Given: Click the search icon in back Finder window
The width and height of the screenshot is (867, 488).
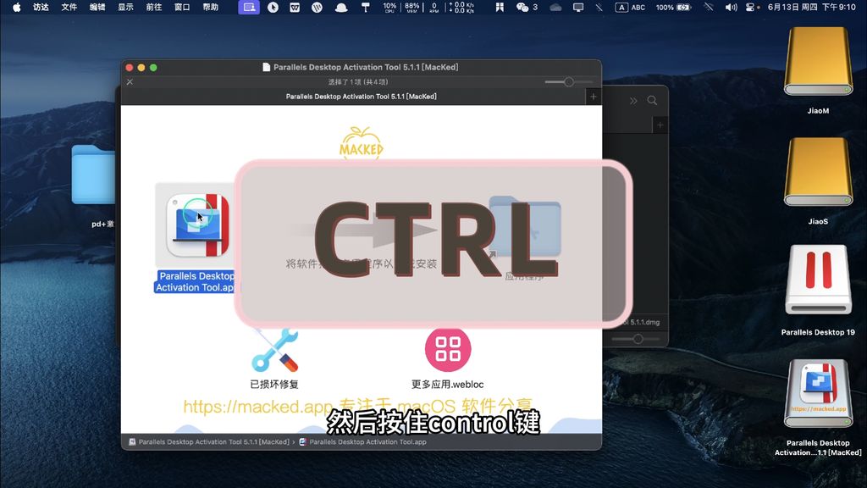Looking at the screenshot, I should click(x=653, y=101).
